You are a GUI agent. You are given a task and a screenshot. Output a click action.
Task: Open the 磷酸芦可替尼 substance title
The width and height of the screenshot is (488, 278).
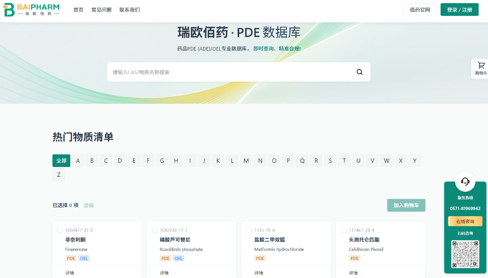[175, 240]
